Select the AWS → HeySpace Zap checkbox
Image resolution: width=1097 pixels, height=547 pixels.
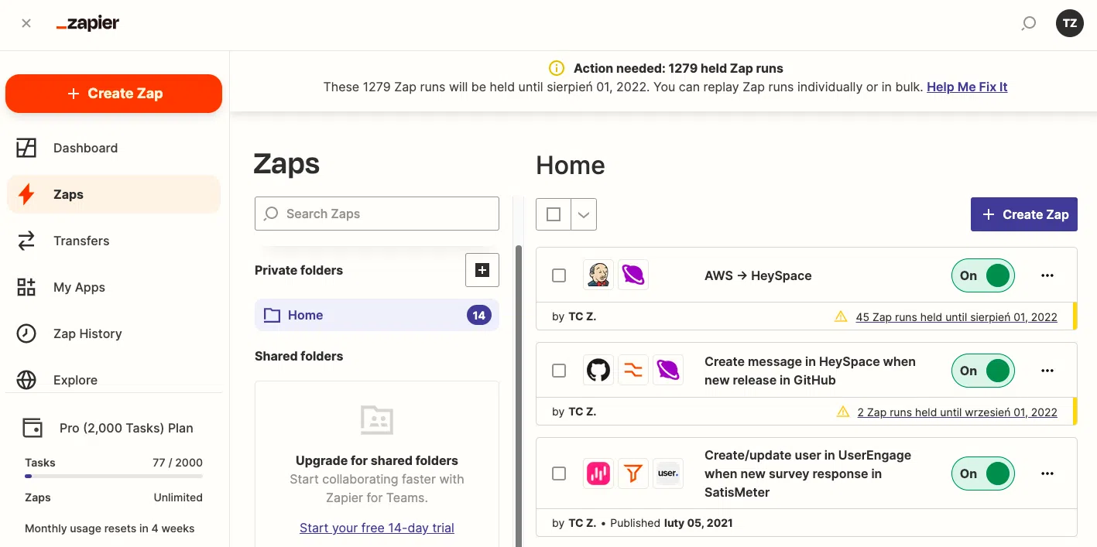pos(559,275)
